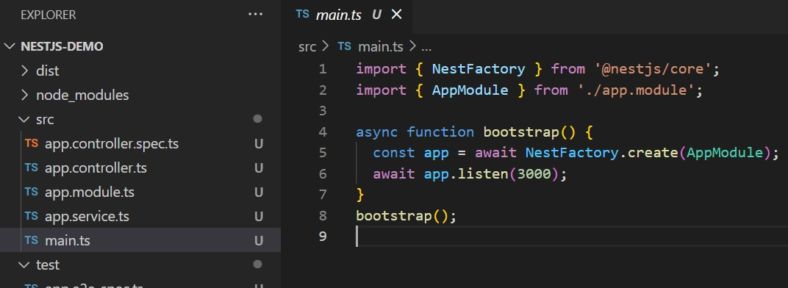Click the orange TS icon of app.controller.spec.ts
This screenshot has width=788, height=288.
click(31, 143)
